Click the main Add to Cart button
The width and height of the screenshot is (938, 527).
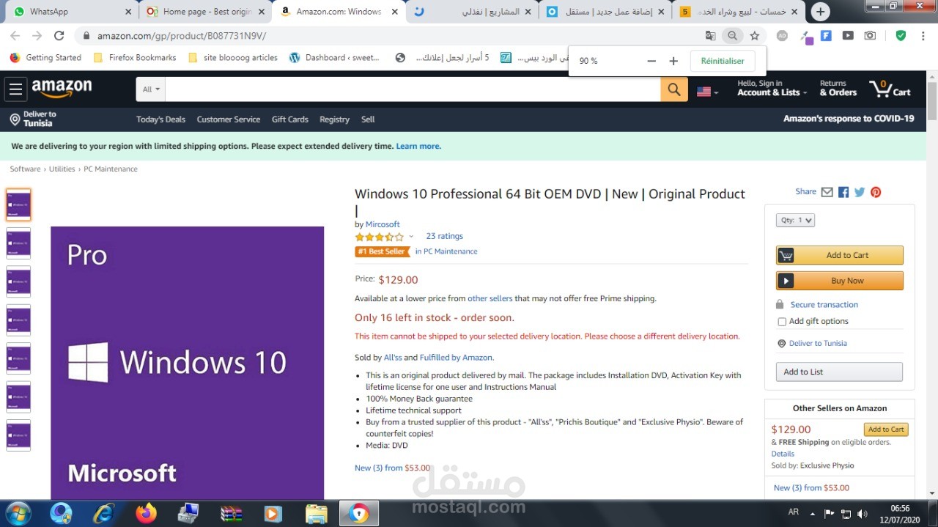pyautogui.click(x=840, y=255)
